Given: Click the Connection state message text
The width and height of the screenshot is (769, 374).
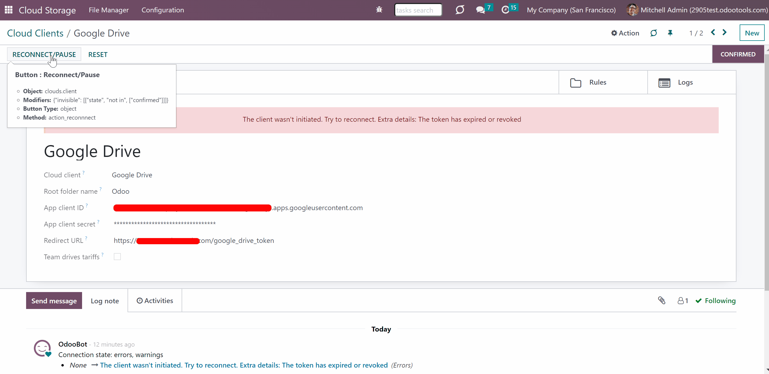Looking at the screenshot, I should [x=111, y=355].
